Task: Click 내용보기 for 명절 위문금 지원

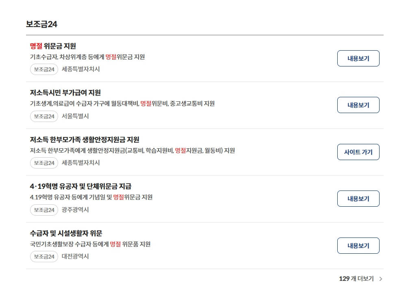Action: click(x=358, y=58)
